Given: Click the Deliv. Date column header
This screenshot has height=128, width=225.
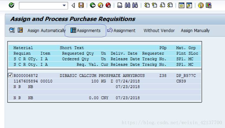Looking at the screenshot, I should (124, 53).
